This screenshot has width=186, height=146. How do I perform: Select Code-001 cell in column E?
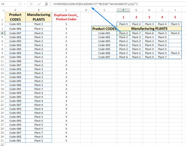tap(104, 33)
